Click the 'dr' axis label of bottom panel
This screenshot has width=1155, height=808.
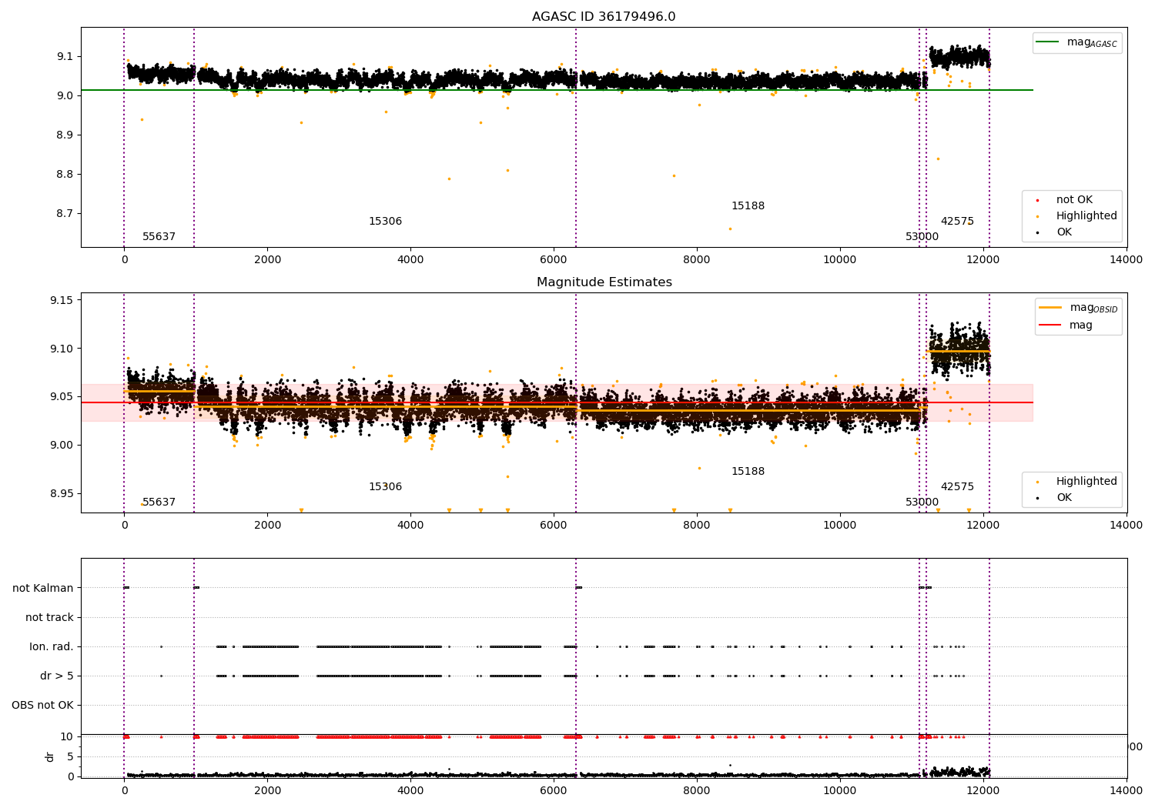click(50, 756)
